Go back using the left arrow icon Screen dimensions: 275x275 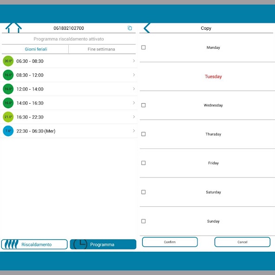click(147, 28)
